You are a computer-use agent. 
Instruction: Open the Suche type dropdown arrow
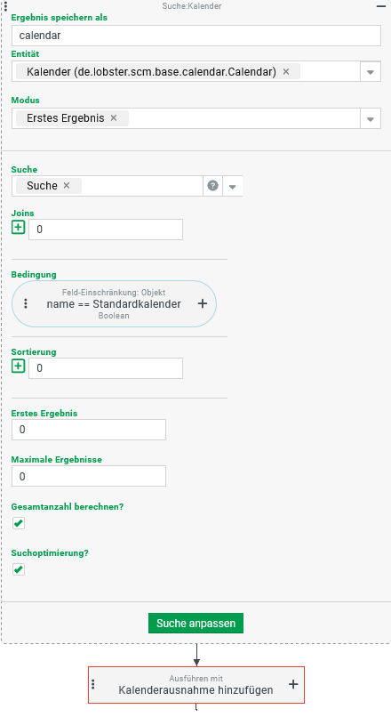233,186
